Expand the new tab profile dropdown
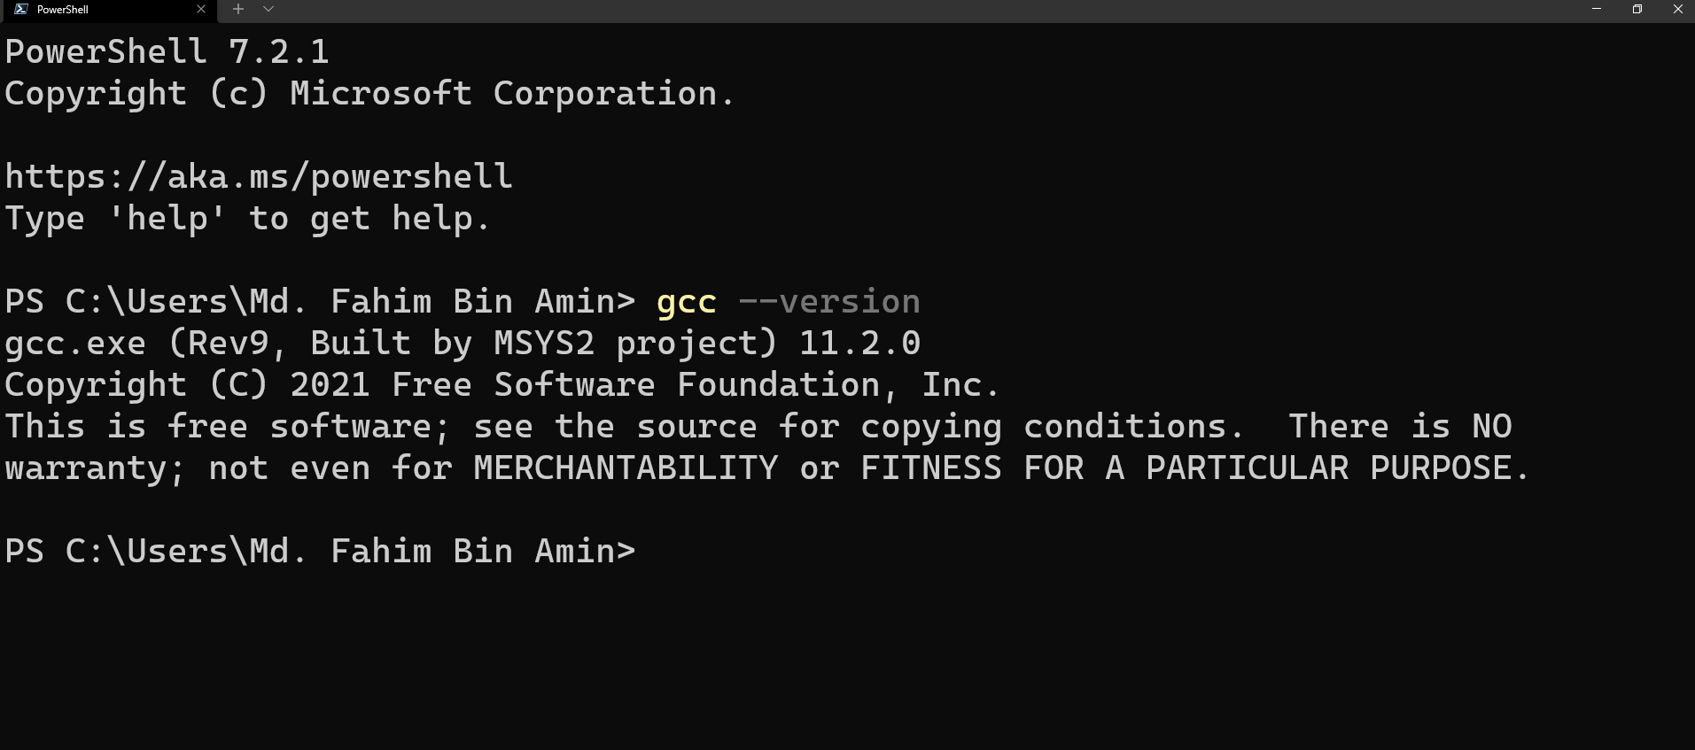The height and width of the screenshot is (750, 1695). click(x=268, y=9)
